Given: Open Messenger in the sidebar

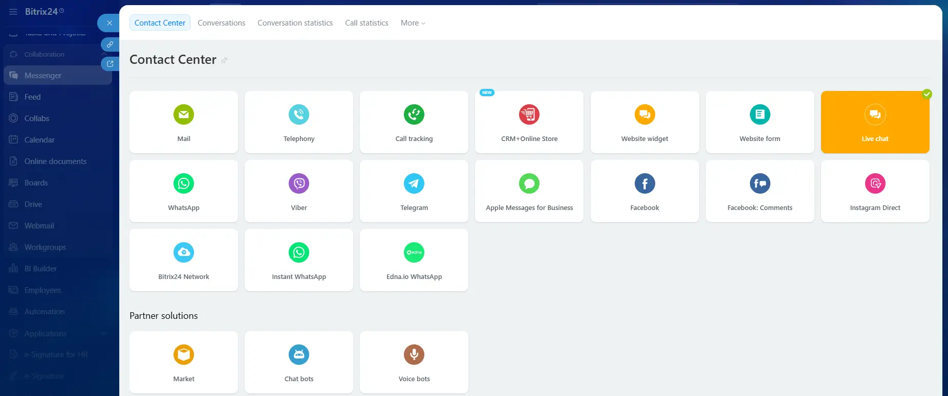Looking at the screenshot, I should tap(57, 75).
